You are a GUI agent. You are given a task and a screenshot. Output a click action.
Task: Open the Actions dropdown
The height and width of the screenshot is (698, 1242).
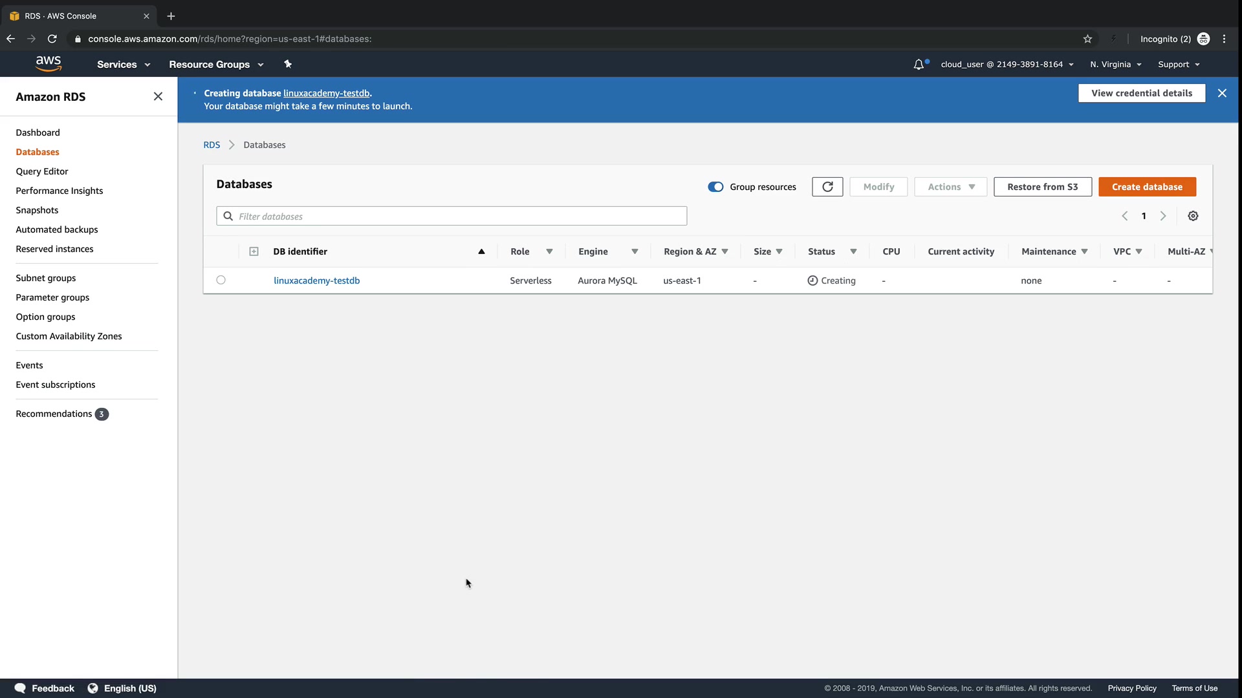tap(950, 187)
